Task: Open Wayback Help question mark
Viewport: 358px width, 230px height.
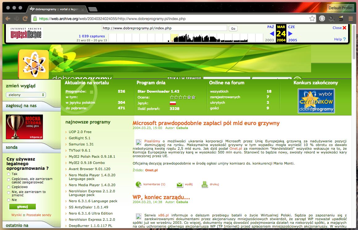Action: (x=344, y=39)
